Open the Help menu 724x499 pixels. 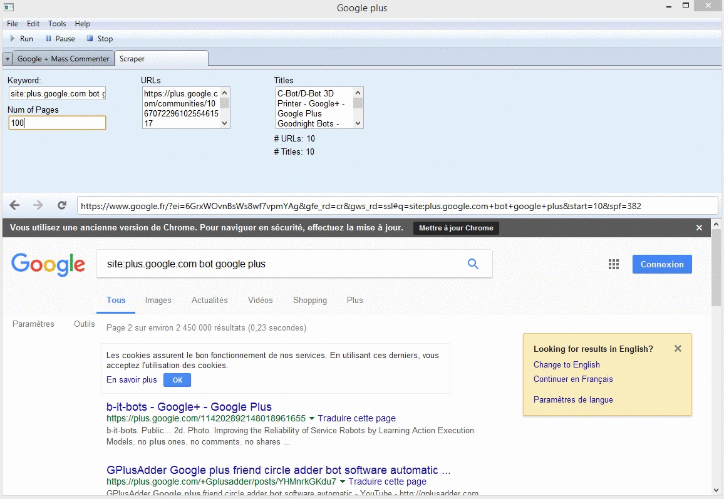[x=83, y=24]
